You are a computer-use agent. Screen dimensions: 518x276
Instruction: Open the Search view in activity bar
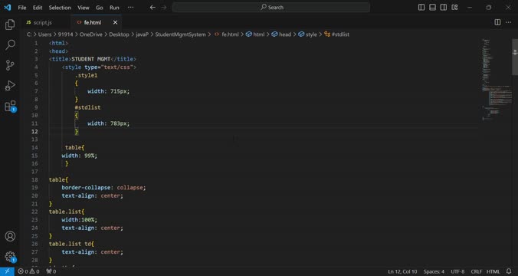click(10, 44)
